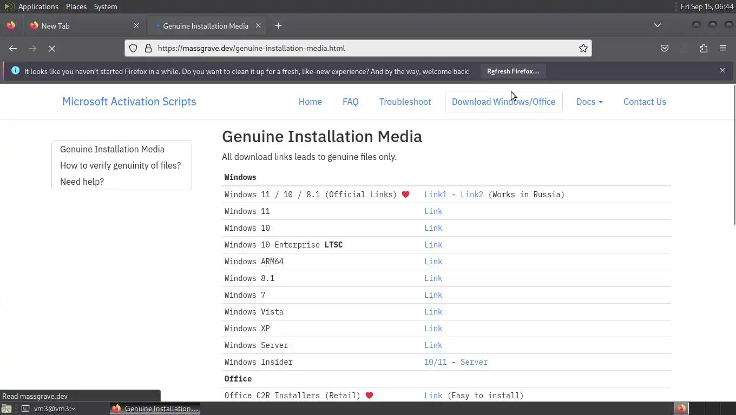736x415 pixels.
Task: Open the Windows 10 Link
Action: (x=433, y=228)
